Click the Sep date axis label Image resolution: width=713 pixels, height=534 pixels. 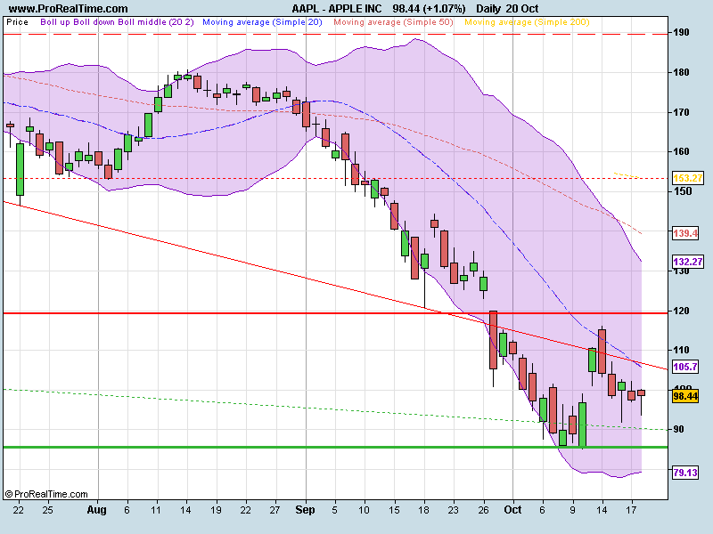click(x=305, y=510)
